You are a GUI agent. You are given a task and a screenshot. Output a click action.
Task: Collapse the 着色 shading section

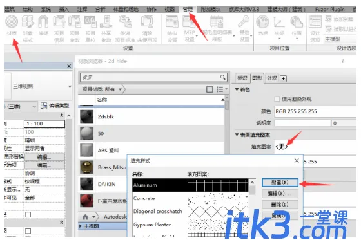pos(237,89)
